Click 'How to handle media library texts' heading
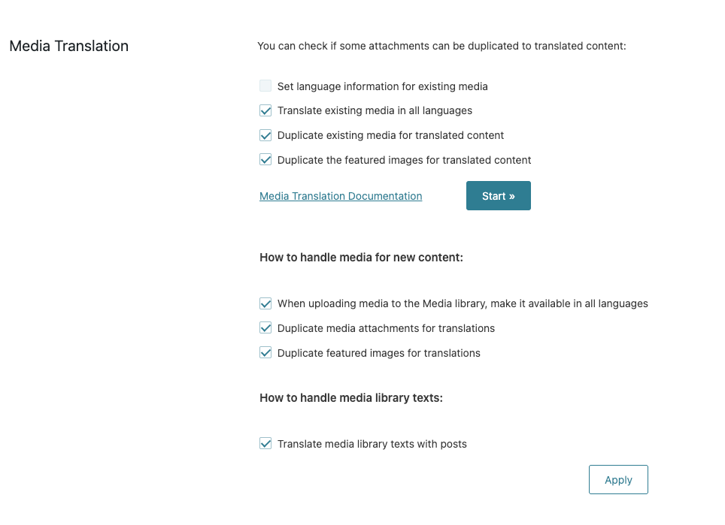Viewport: 725px width, 525px height. click(351, 398)
